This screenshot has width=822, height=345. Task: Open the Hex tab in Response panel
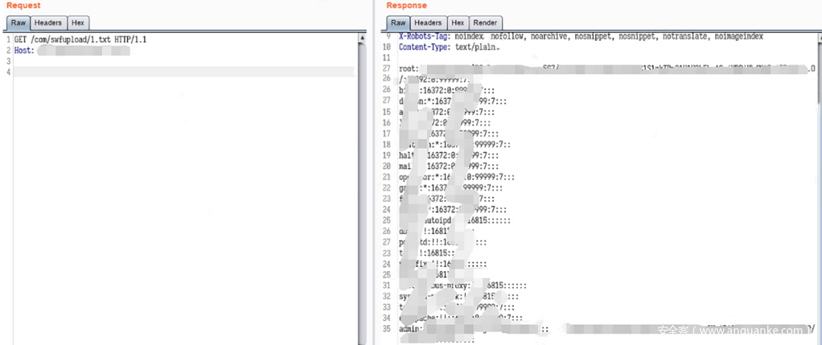pyautogui.click(x=457, y=23)
